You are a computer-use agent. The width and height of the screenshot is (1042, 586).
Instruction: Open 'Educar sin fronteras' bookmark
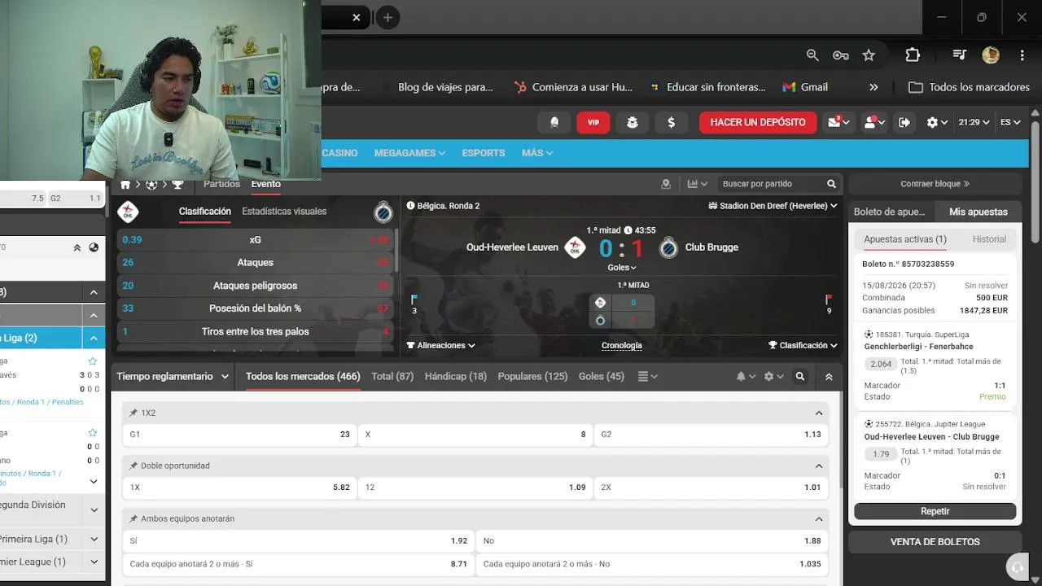[707, 87]
